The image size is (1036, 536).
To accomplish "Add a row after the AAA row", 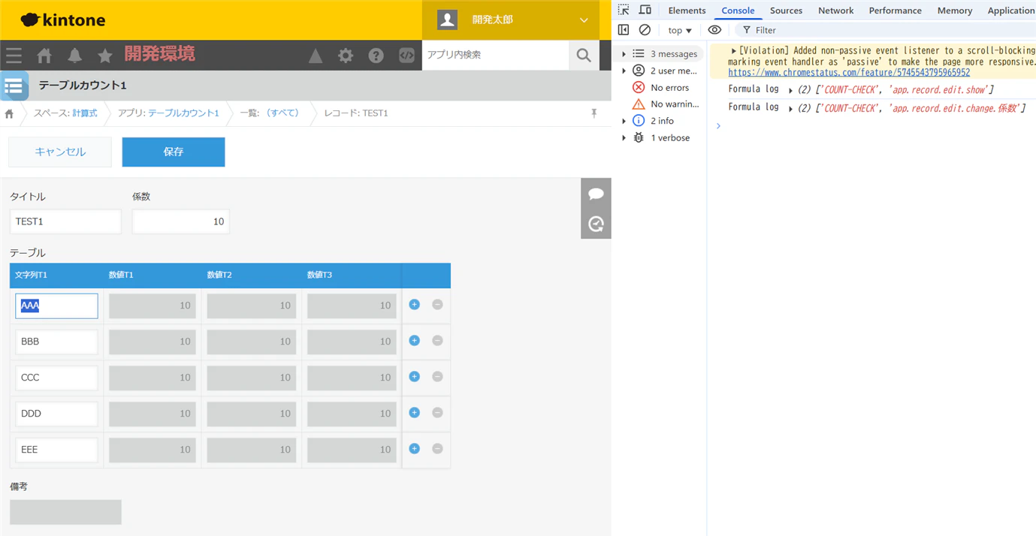I will (414, 305).
